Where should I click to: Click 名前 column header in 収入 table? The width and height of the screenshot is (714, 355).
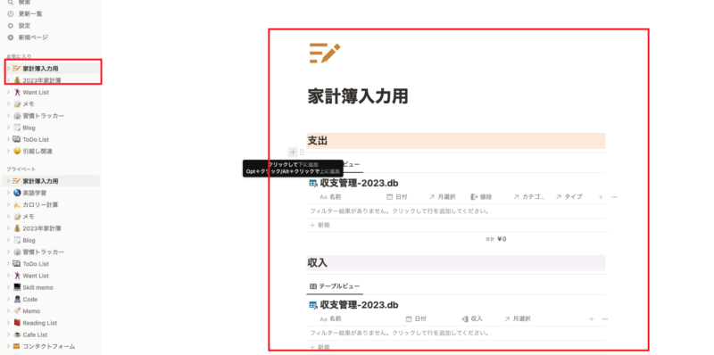click(330, 319)
